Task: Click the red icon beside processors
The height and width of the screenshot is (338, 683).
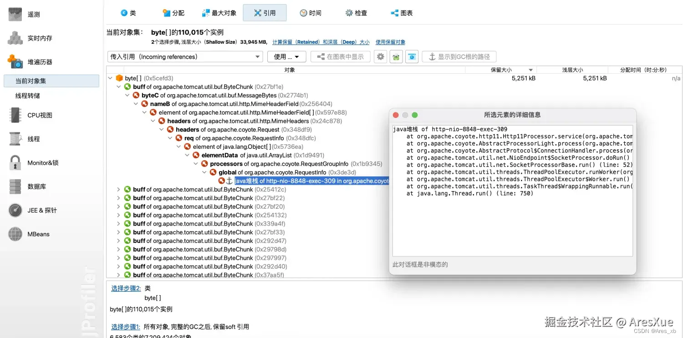Action: pyautogui.click(x=205, y=164)
